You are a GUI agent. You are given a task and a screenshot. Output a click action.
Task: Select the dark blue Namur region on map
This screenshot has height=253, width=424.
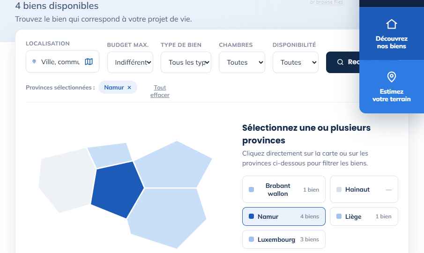(117, 189)
